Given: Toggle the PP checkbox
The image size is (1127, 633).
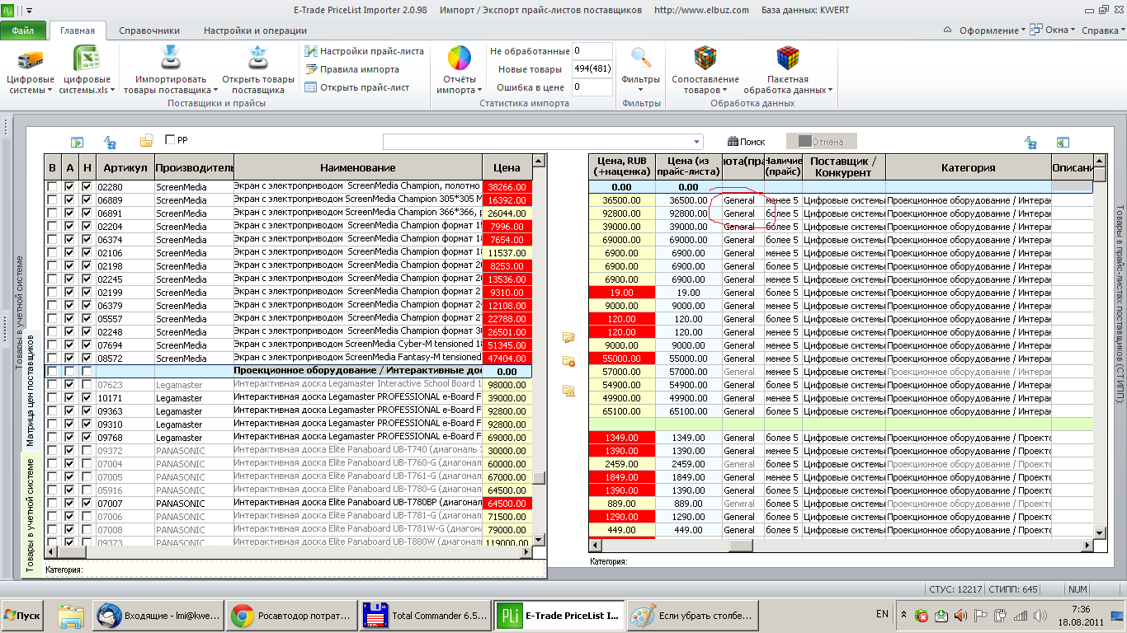Looking at the screenshot, I should click(x=171, y=139).
